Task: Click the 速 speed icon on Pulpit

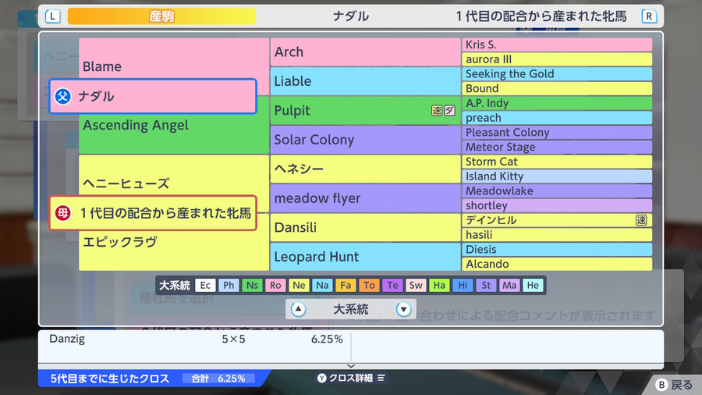Action: point(437,111)
